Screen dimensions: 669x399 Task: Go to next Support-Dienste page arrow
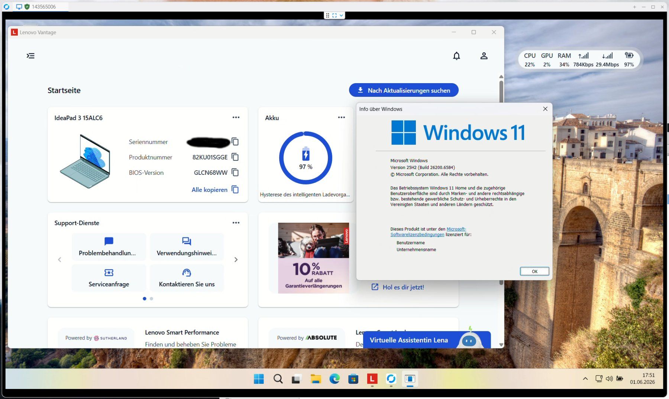[236, 259]
